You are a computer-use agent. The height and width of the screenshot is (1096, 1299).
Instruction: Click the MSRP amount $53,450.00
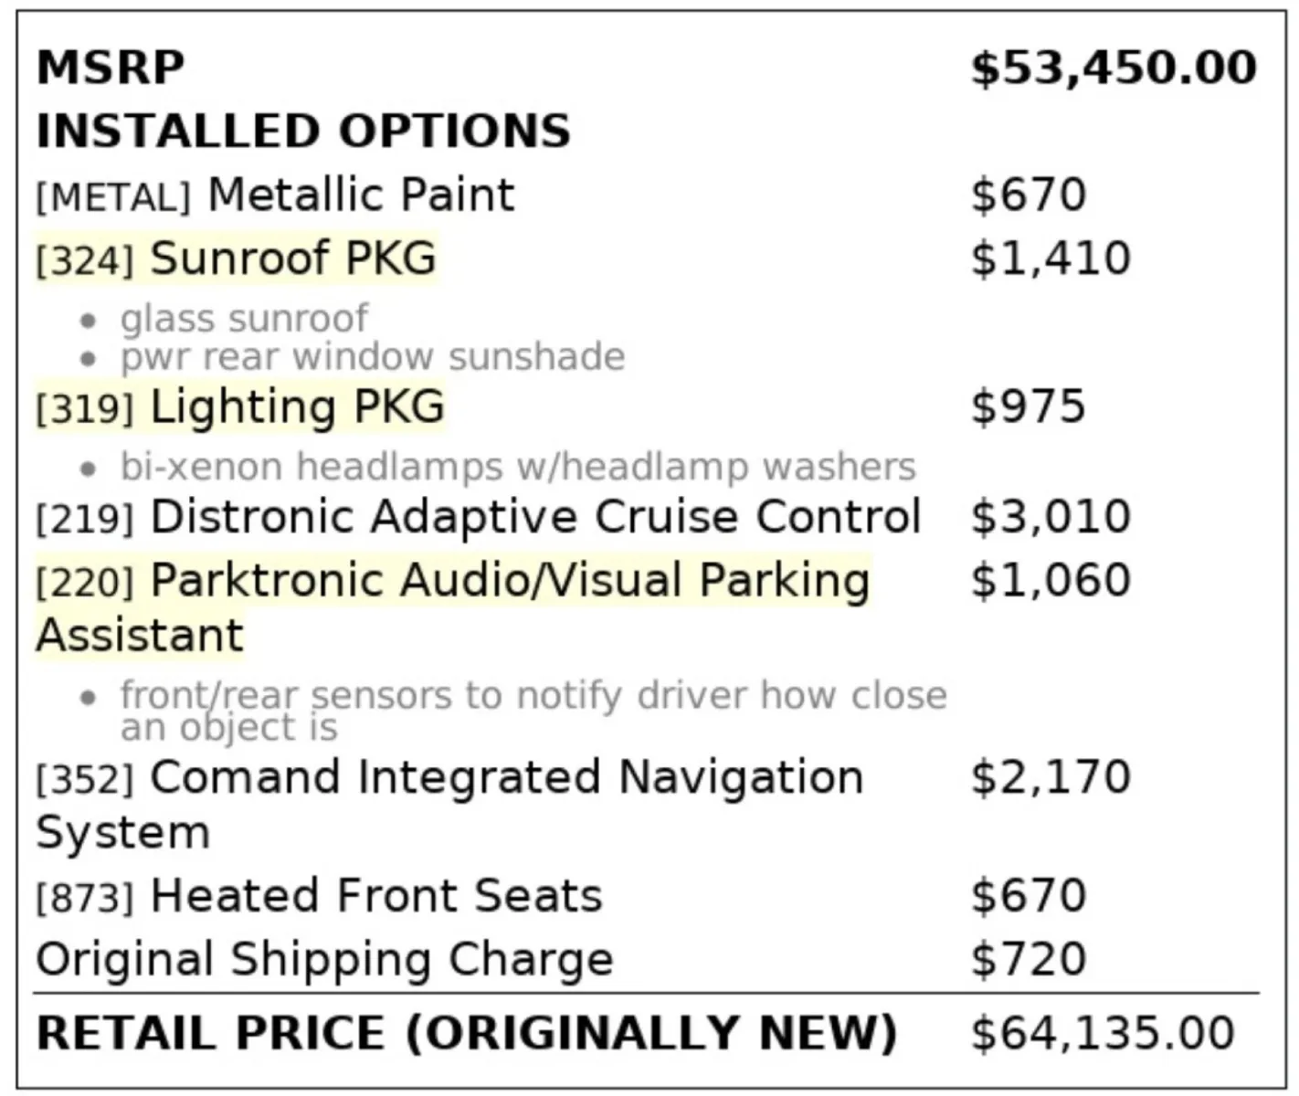1113,68
